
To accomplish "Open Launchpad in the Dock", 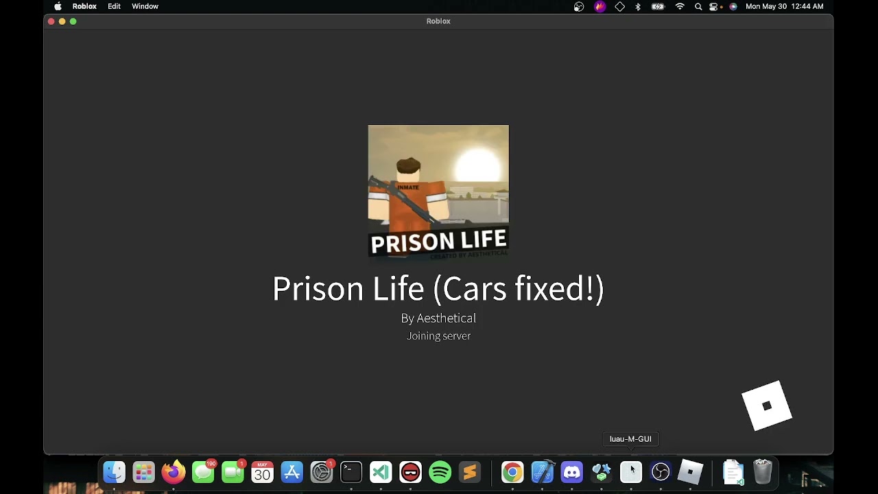I will [143, 472].
